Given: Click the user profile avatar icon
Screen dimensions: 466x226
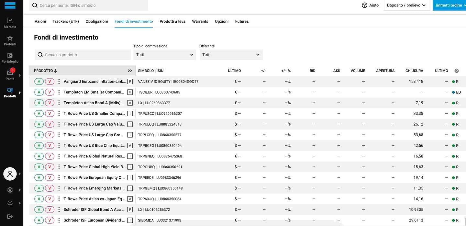Looking at the screenshot, I should pos(10,174).
